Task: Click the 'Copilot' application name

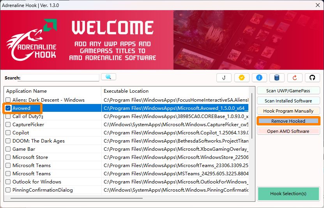Action: click(21, 133)
